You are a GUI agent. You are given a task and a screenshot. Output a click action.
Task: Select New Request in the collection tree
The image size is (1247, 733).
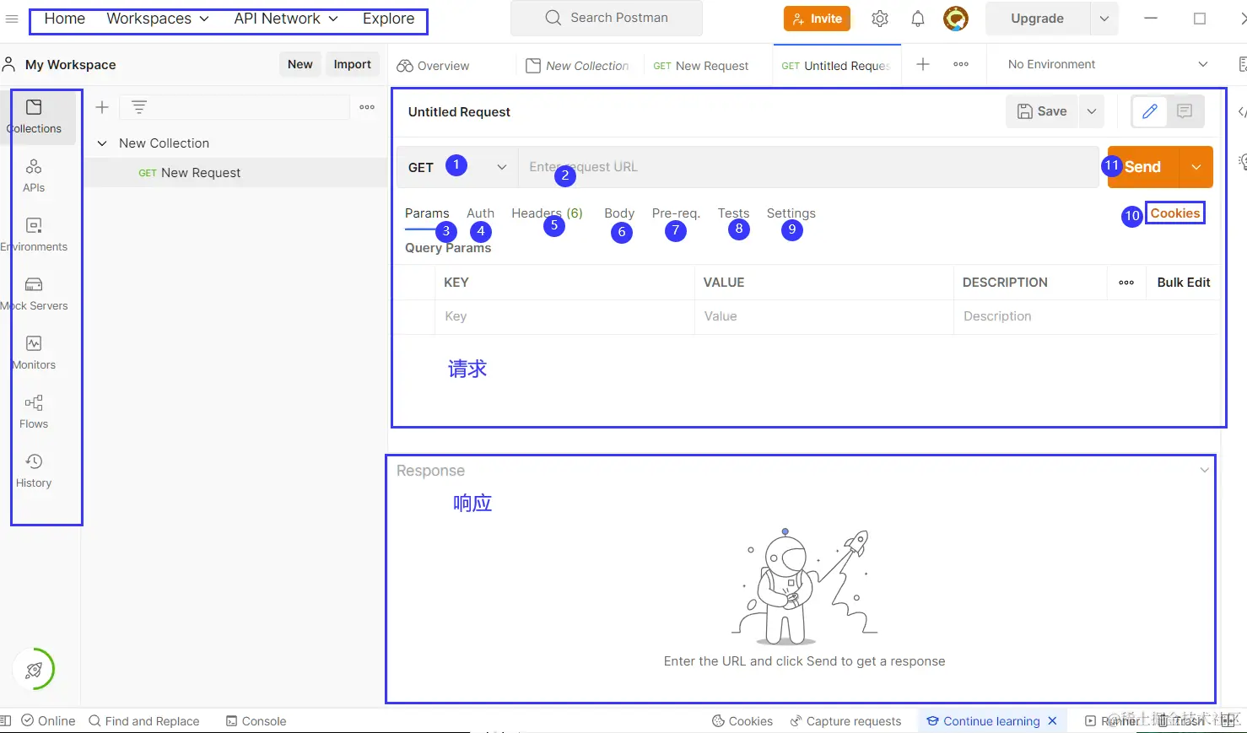pos(235,173)
